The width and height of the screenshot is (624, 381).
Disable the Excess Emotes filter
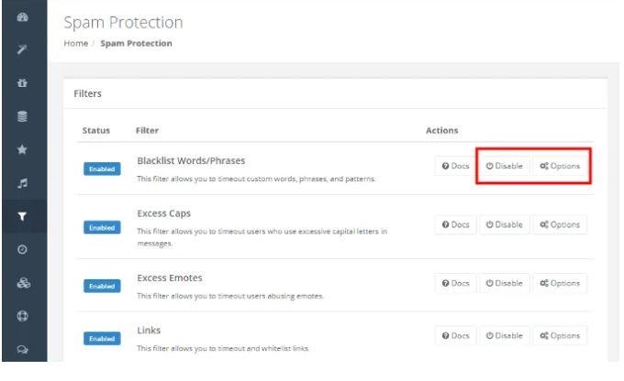(x=504, y=283)
